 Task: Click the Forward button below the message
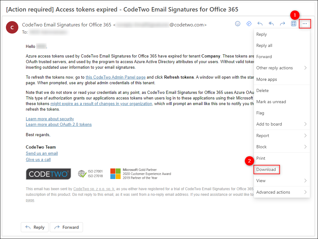67,227
